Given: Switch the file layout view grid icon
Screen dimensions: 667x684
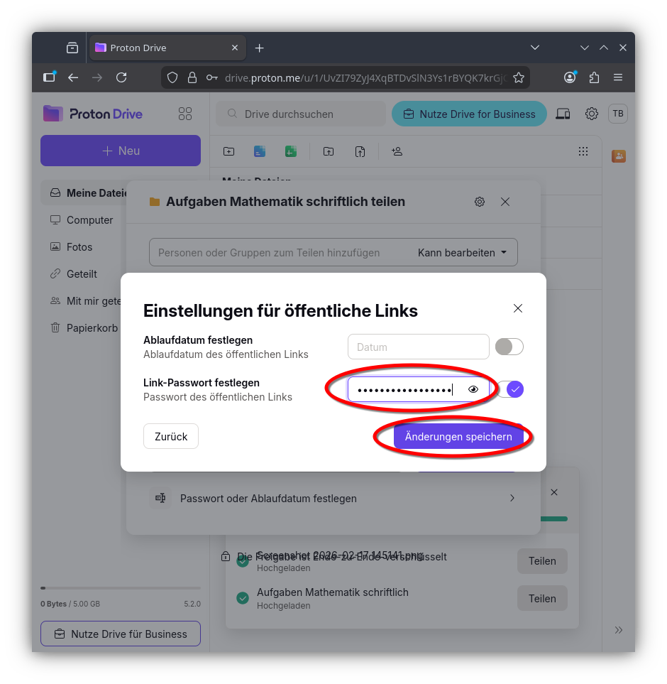Looking at the screenshot, I should coord(583,151).
